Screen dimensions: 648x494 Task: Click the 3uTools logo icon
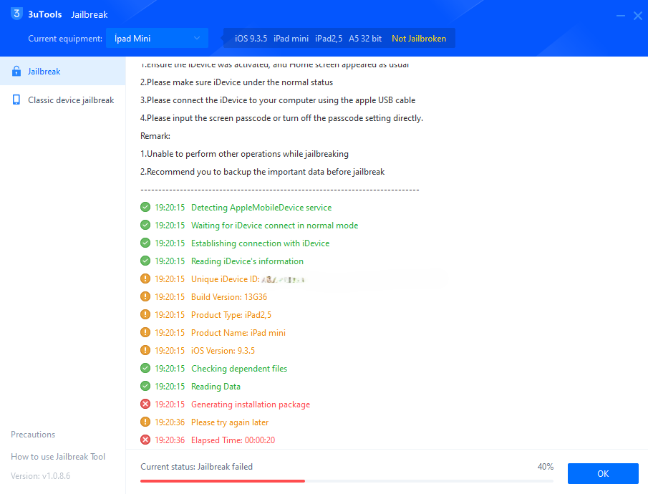[16, 14]
